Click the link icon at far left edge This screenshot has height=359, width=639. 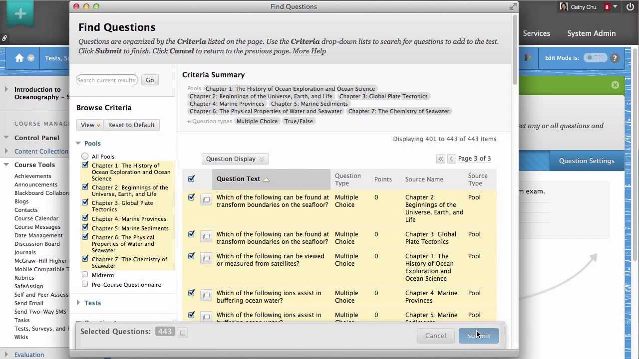pos(4,38)
